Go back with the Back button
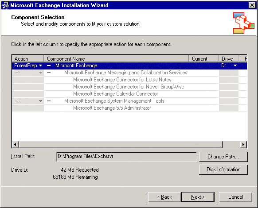The width and height of the screenshot is (258, 208). tap(164, 197)
